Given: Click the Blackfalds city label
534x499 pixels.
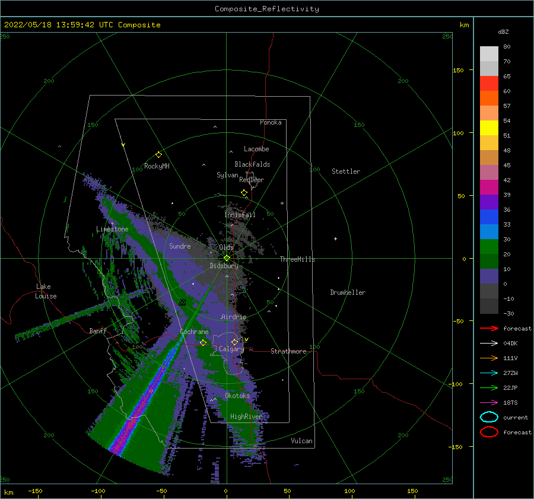Looking at the screenshot, I should coord(252,164).
